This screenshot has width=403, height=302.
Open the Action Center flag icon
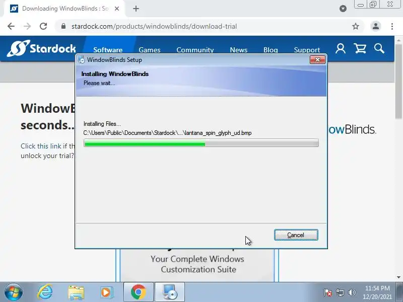327,292
